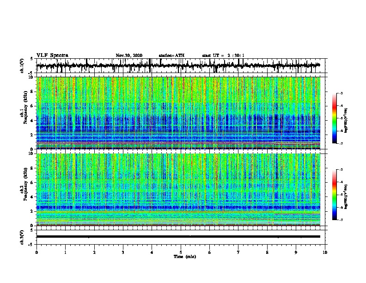366x283 pixels.
Task: Click the '2' minute tick label on time axis
Action: (94, 252)
